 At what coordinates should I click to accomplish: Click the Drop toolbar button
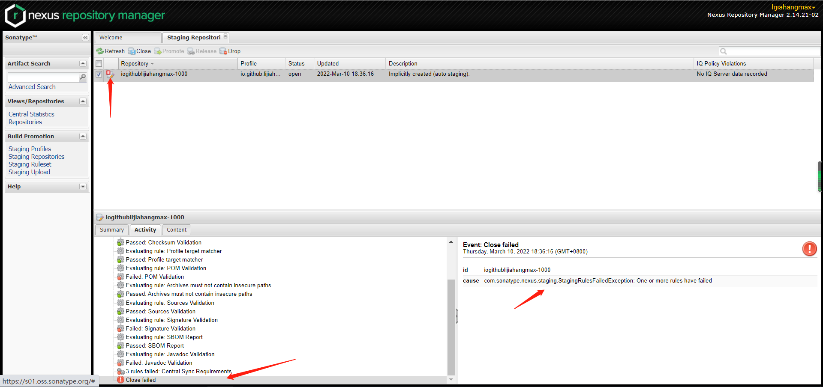click(x=230, y=51)
